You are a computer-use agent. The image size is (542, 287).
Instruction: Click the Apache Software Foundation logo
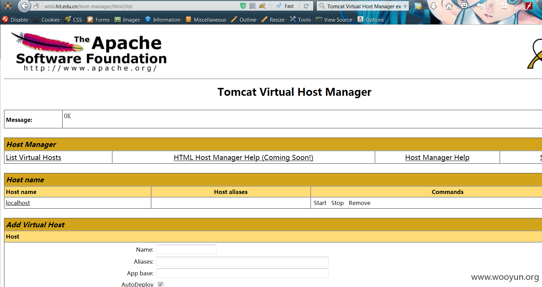tap(89, 52)
